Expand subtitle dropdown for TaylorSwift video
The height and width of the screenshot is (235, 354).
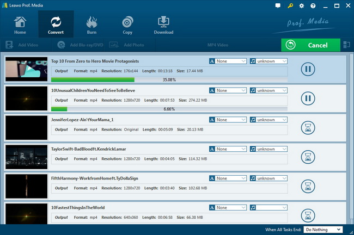228,149
